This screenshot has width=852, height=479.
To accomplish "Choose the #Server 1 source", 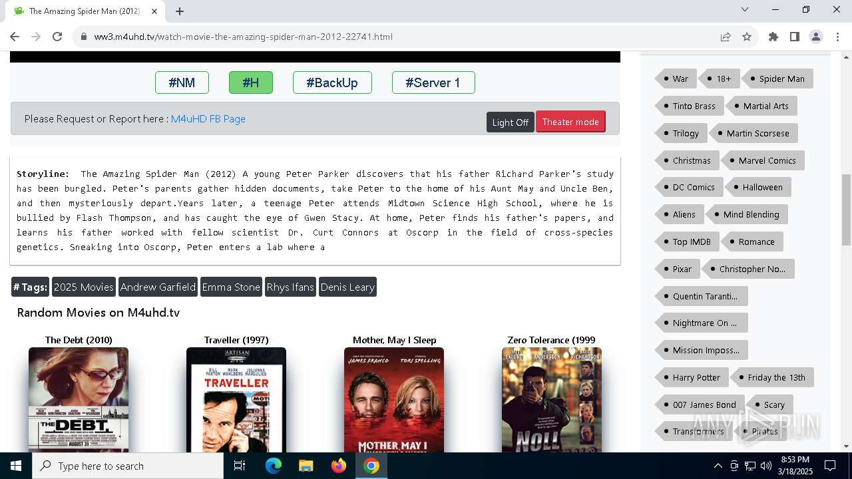I will tap(433, 82).
